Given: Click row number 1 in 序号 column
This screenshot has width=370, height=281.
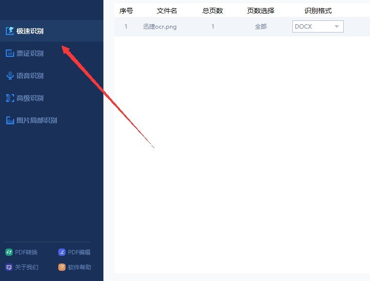Looking at the screenshot, I should 126,26.
